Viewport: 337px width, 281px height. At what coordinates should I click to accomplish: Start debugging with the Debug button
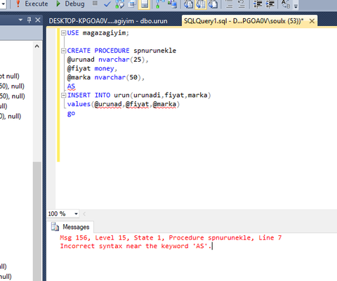pos(70,4)
